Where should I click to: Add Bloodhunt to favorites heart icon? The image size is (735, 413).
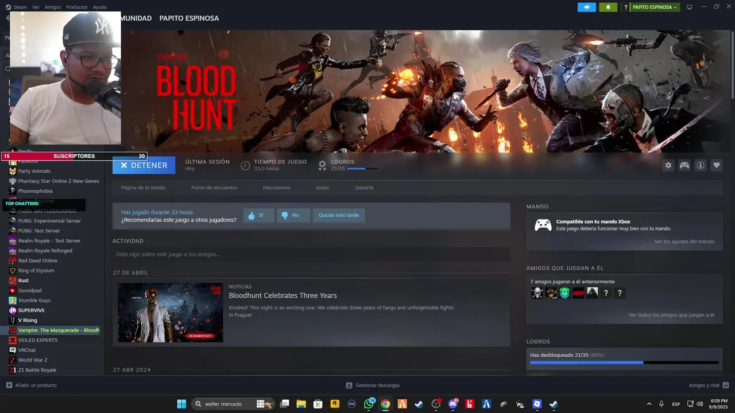click(x=717, y=165)
